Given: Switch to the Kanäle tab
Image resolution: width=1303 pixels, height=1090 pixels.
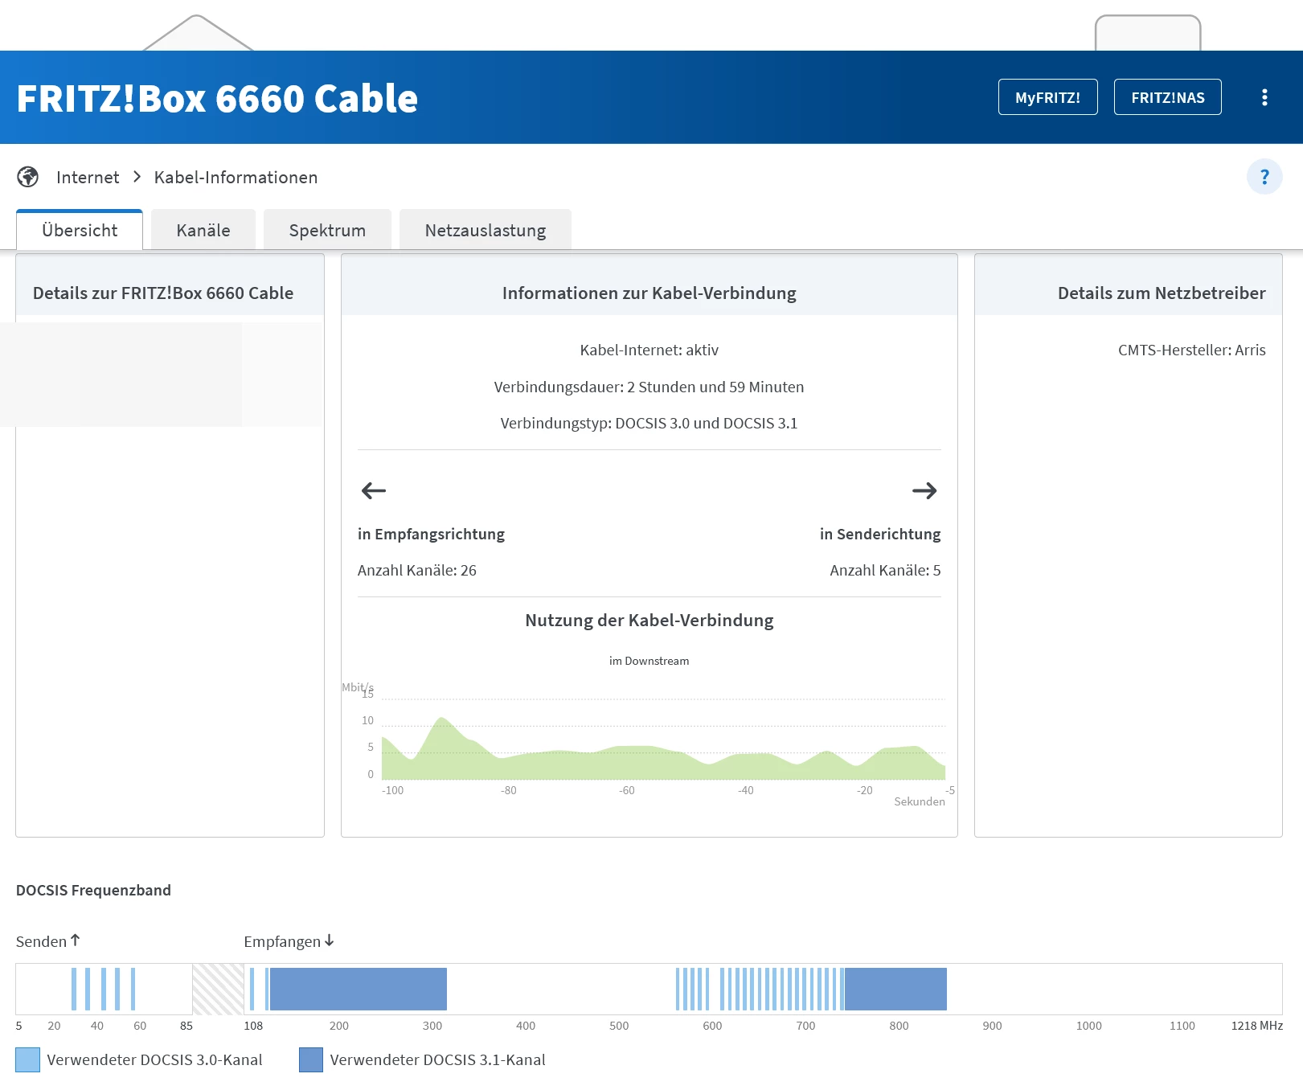Looking at the screenshot, I should pos(203,230).
